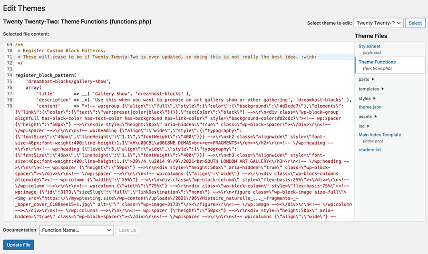Screen dimensions: 428x254
Task: Click the Select button beside theme dropdown
Action: 415,23
